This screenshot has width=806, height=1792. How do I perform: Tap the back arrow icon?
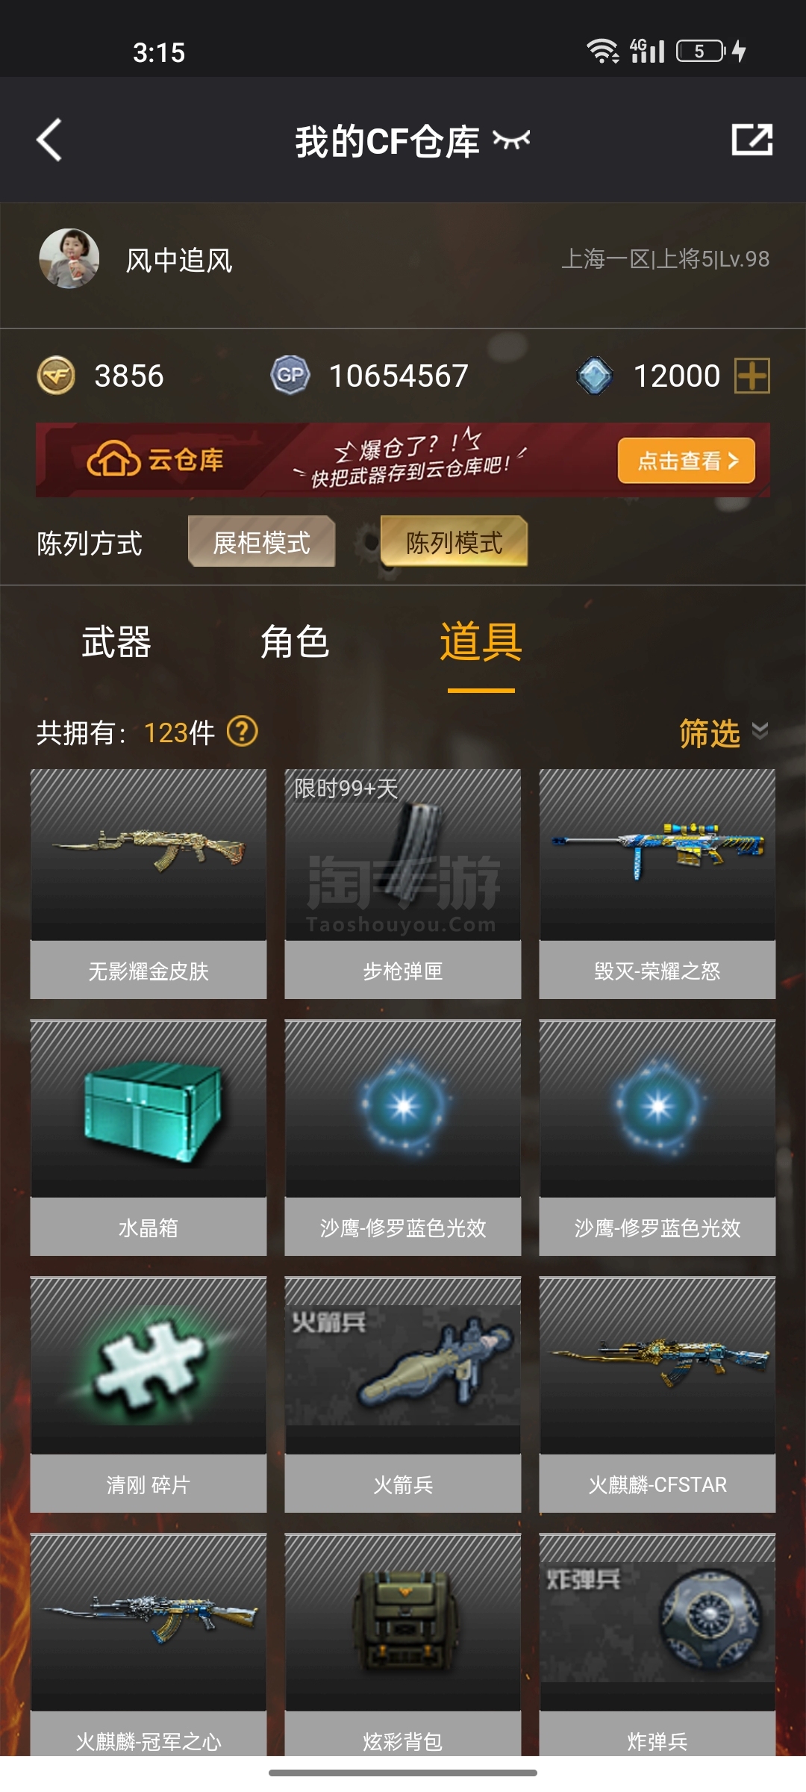coord(49,140)
